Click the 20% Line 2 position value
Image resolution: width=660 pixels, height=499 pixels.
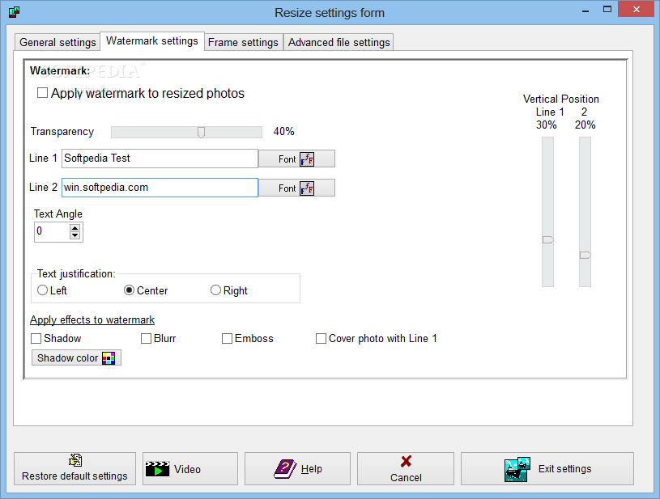coord(585,125)
